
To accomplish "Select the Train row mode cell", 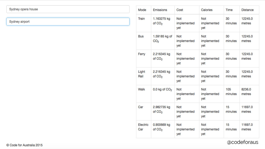I will tap(142, 19).
